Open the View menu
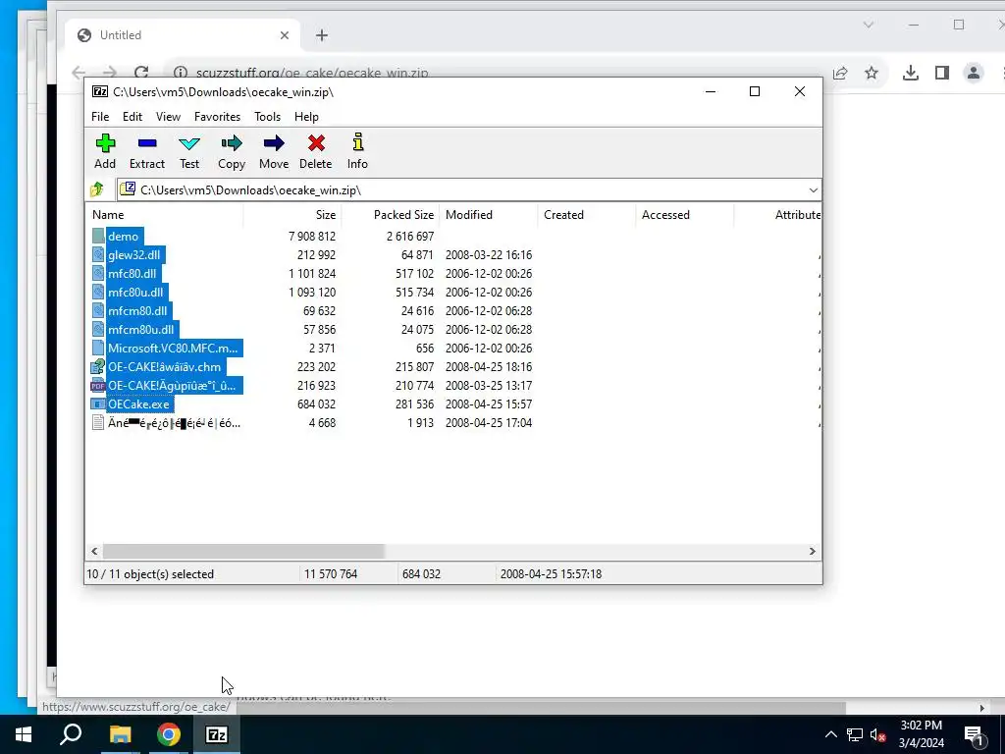The image size is (1005, 754). 168,117
